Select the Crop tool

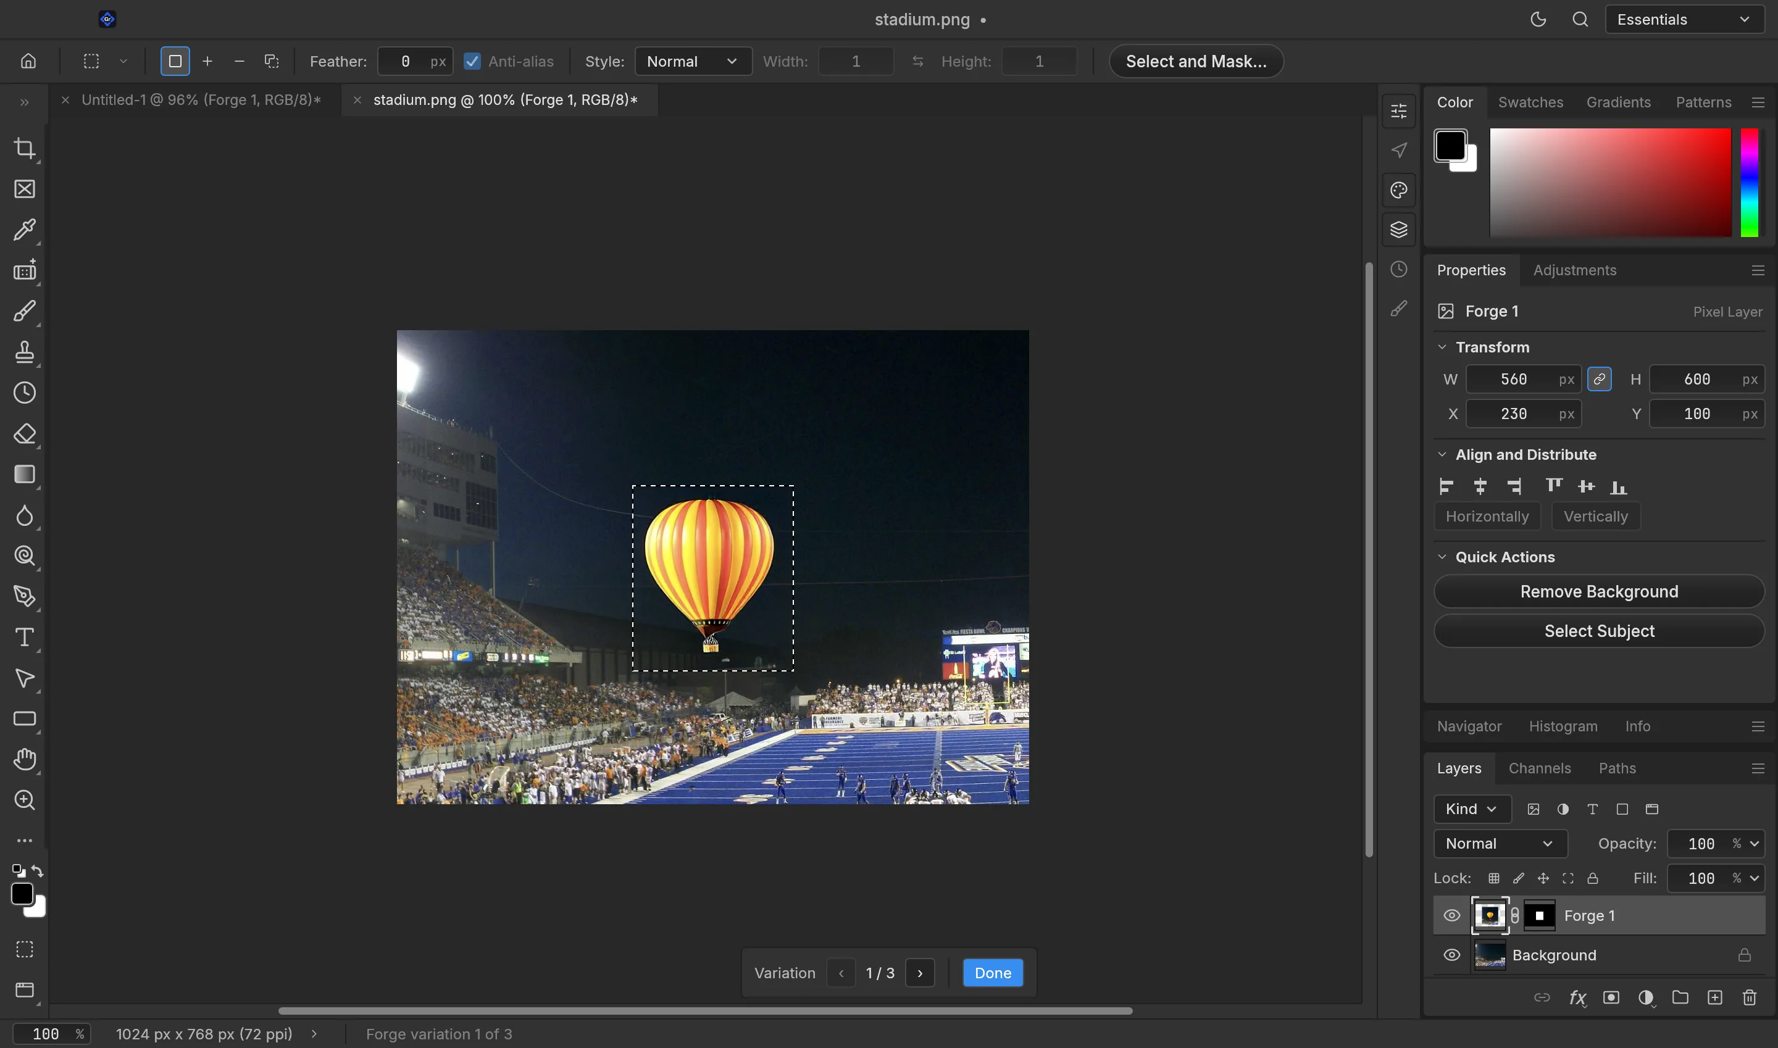click(x=25, y=148)
